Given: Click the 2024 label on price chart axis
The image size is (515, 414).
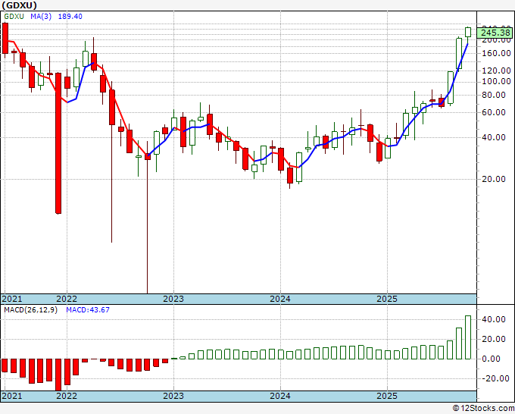Looking at the screenshot, I should pyautogui.click(x=280, y=299).
